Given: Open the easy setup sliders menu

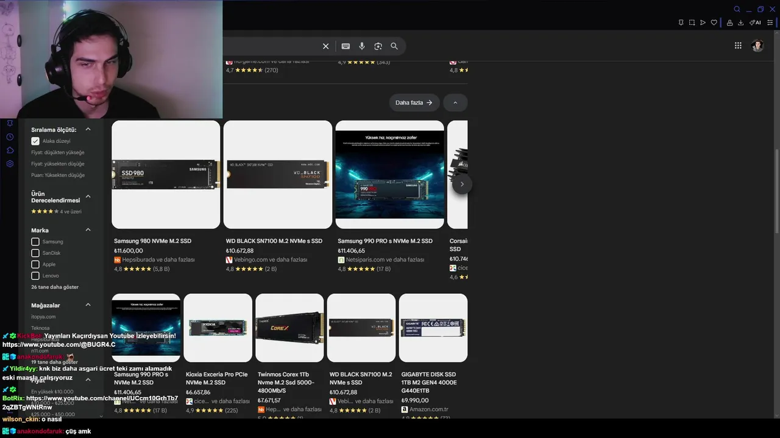Looking at the screenshot, I should pyautogui.click(x=770, y=23).
